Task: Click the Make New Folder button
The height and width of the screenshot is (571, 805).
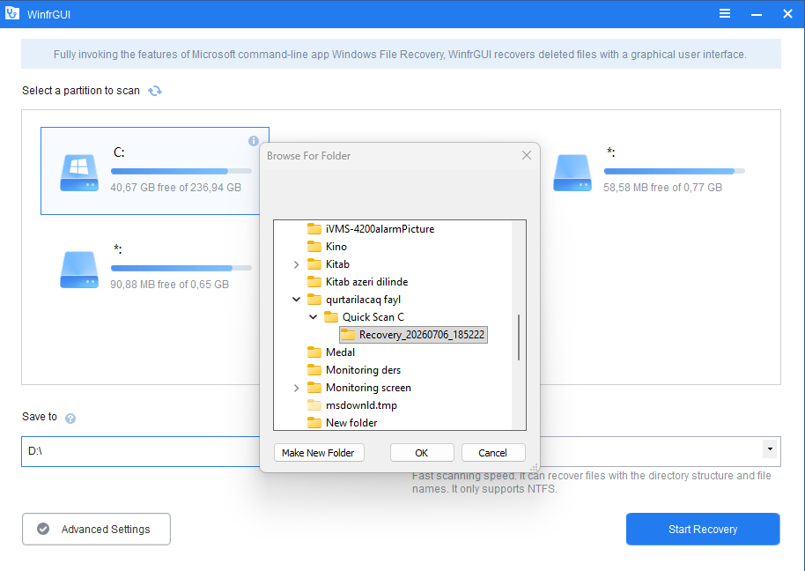Action: click(319, 452)
